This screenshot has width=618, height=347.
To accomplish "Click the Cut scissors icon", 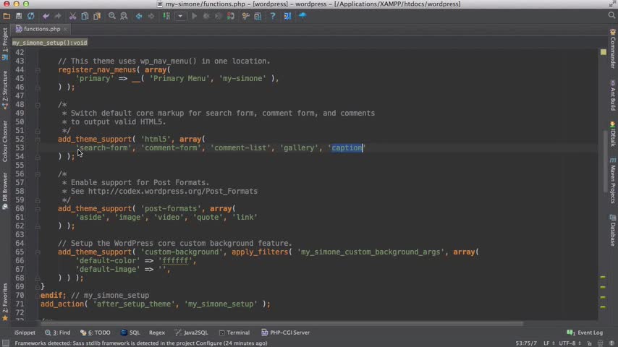I will coord(72,16).
